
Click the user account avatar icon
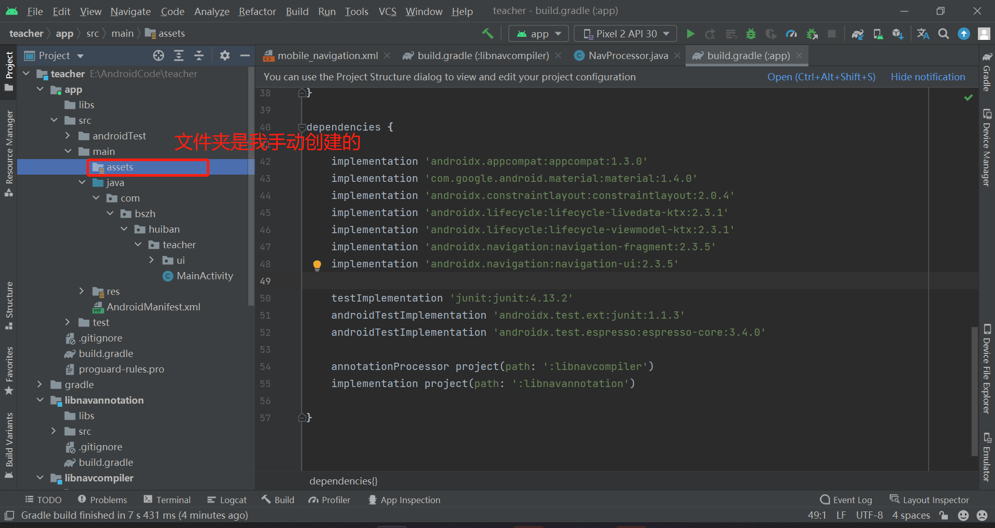[984, 34]
